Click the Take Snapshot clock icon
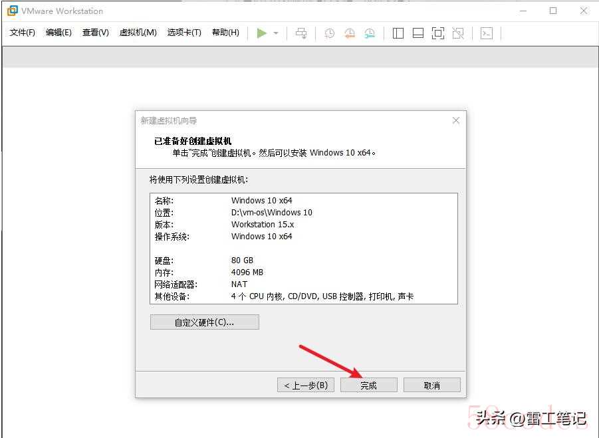 [x=329, y=33]
